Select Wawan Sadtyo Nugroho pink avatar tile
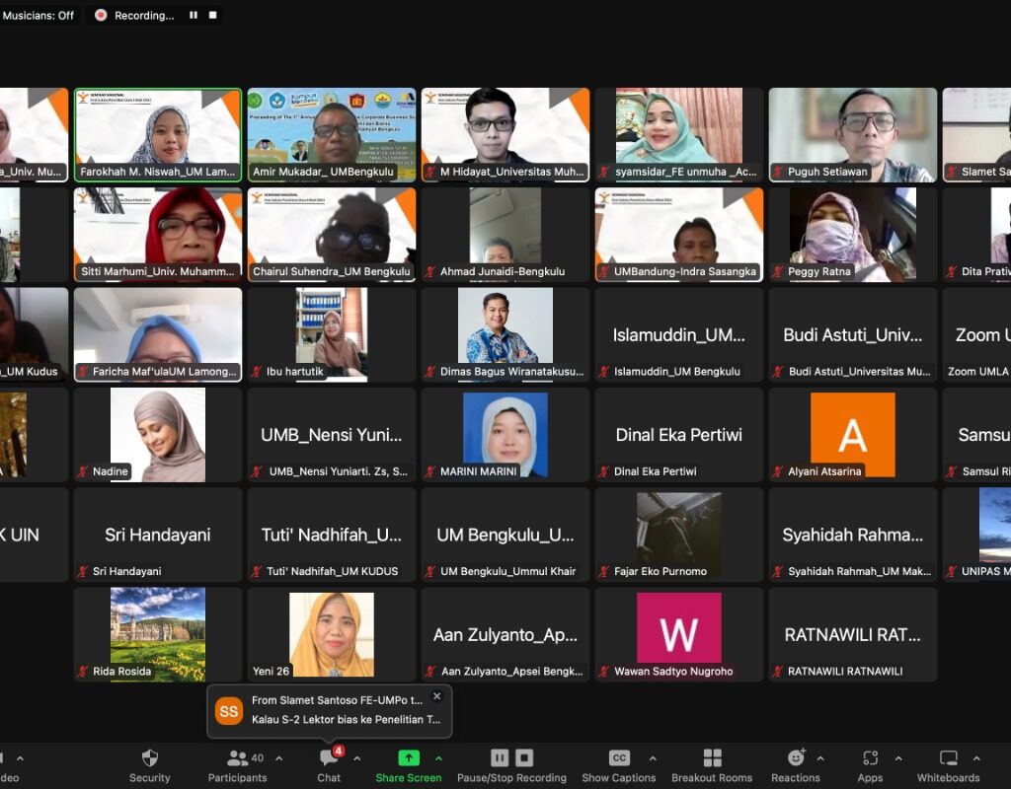 (x=679, y=634)
